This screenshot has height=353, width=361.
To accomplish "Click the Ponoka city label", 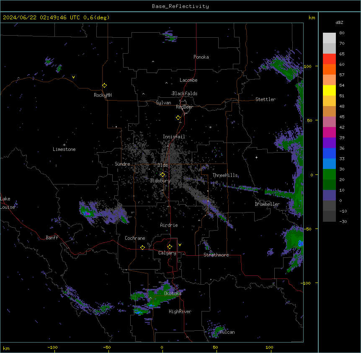I will point(201,57).
